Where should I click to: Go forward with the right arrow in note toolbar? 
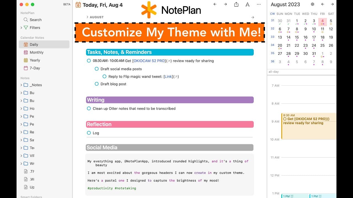[x=225, y=4]
